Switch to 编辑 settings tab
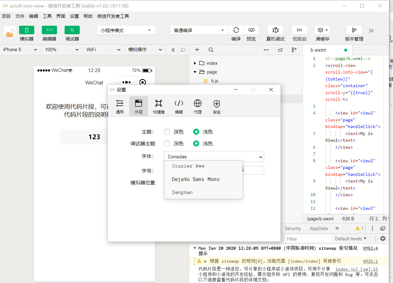Viewport: 393px width, 283px height. click(179, 106)
